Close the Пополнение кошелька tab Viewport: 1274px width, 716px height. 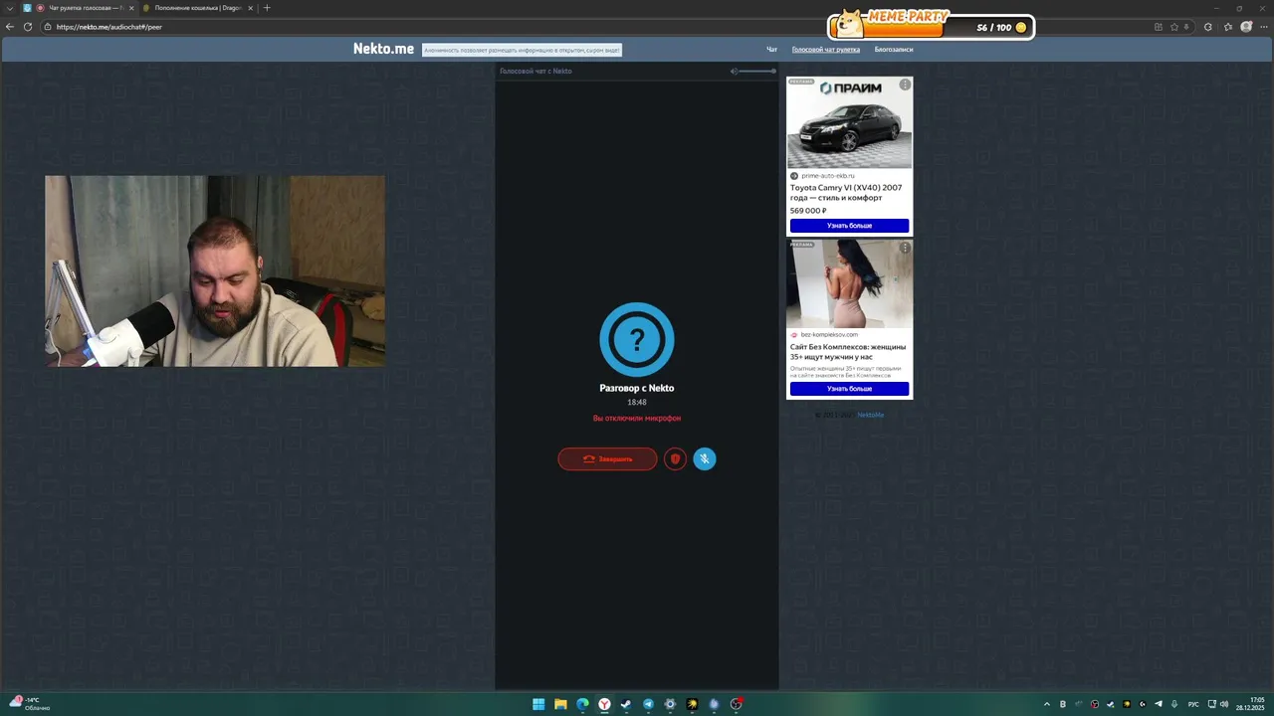pyautogui.click(x=251, y=8)
